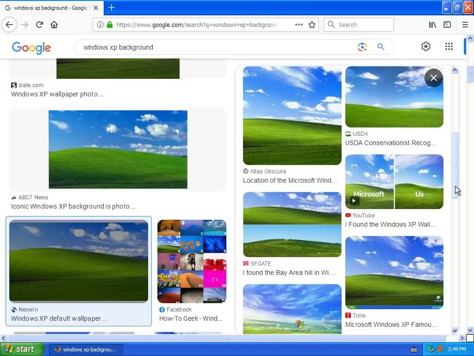Click the page vertical scrollbar up arrow
Screen dimensions: 474x356
pos(470,38)
